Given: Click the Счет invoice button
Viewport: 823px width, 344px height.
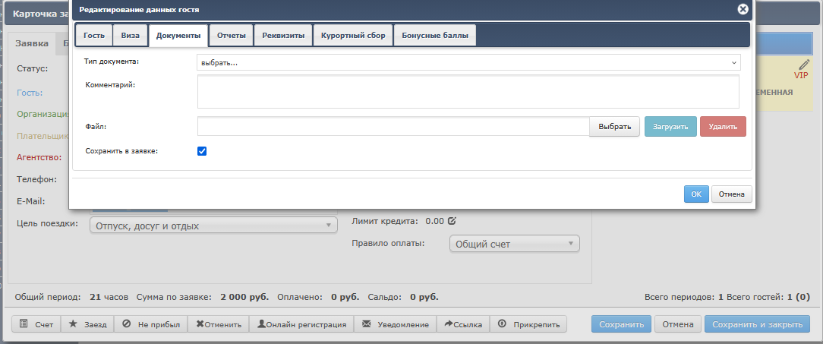Looking at the screenshot, I should click(x=36, y=324).
